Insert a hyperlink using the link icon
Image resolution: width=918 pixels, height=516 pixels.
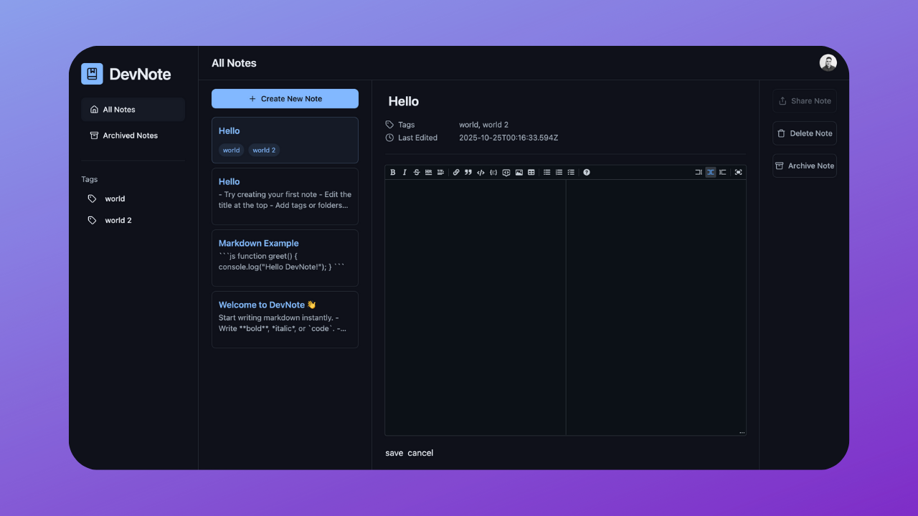pos(456,172)
